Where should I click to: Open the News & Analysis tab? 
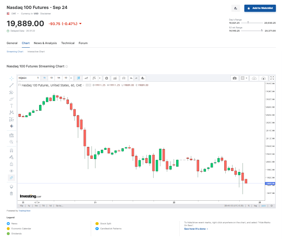pos(45,43)
